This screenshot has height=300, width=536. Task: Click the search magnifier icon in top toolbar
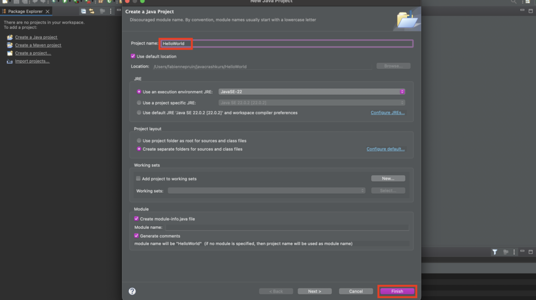(513, 2)
